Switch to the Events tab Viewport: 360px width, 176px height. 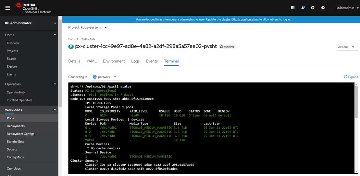pyautogui.click(x=152, y=61)
